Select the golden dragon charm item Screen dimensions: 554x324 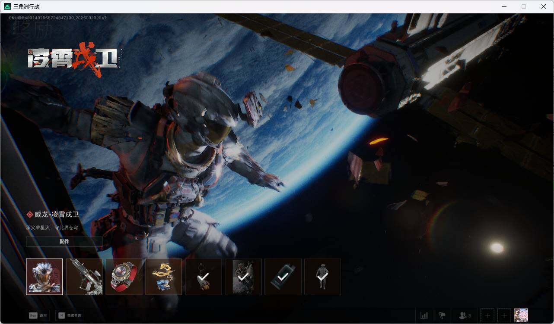click(164, 277)
